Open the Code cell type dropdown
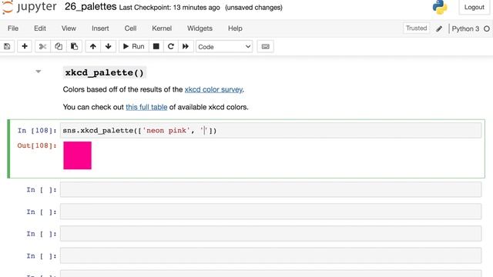 [224, 47]
